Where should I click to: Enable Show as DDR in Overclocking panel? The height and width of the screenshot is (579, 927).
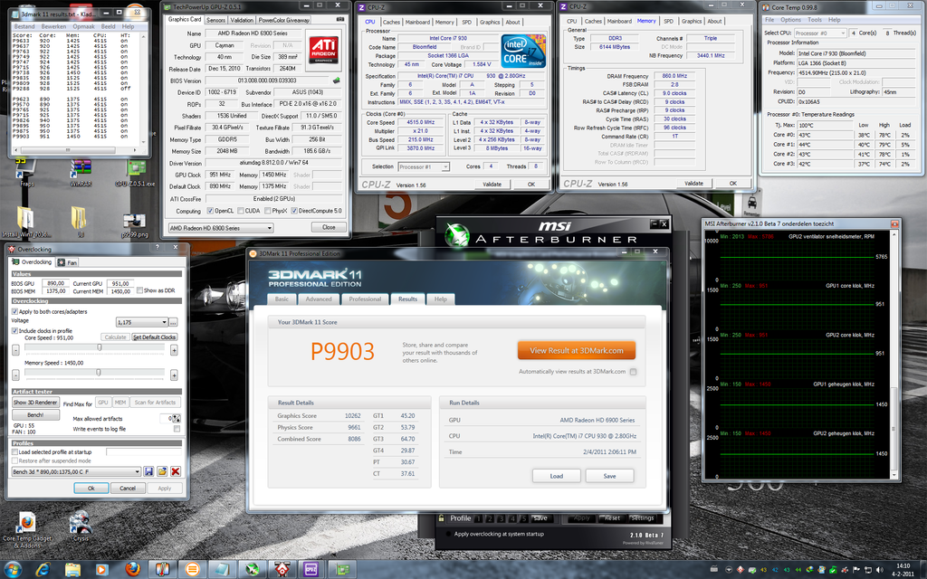click(x=139, y=290)
